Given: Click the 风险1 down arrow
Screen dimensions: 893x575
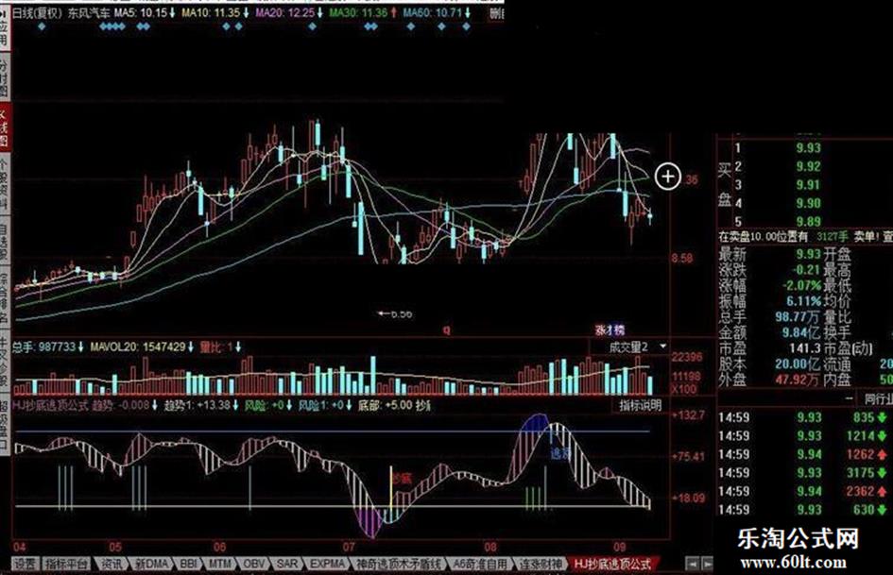Looking at the screenshot, I should 349,405.
